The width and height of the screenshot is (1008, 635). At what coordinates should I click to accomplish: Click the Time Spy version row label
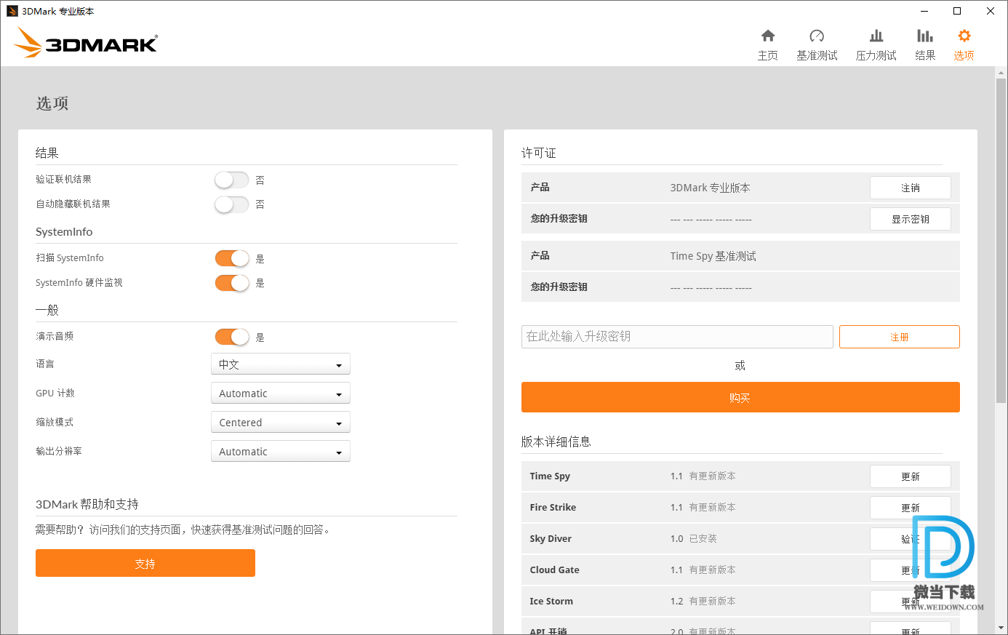pyautogui.click(x=550, y=476)
